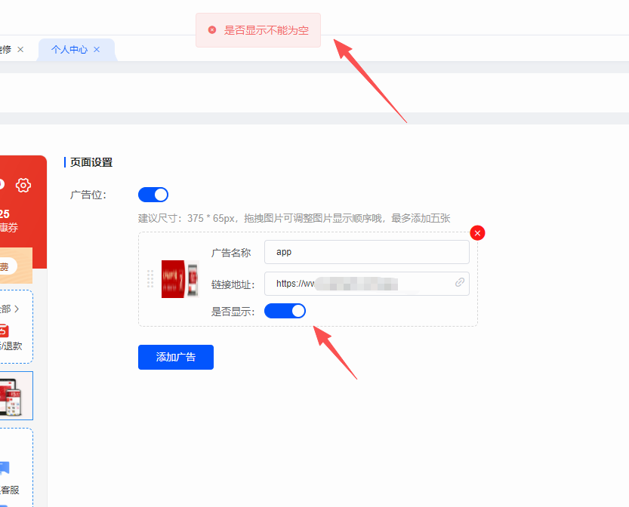
Task: Close the 个人中心 tab
Action: tap(97, 49)
